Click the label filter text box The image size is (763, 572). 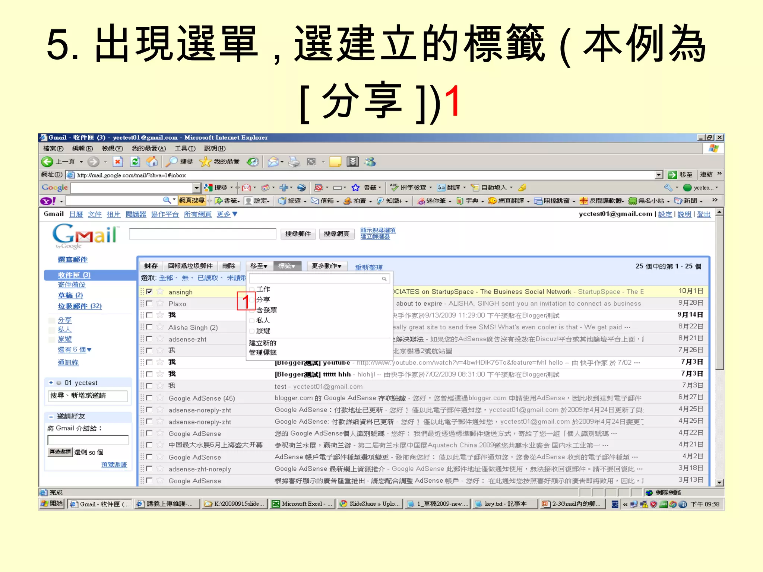319,279
